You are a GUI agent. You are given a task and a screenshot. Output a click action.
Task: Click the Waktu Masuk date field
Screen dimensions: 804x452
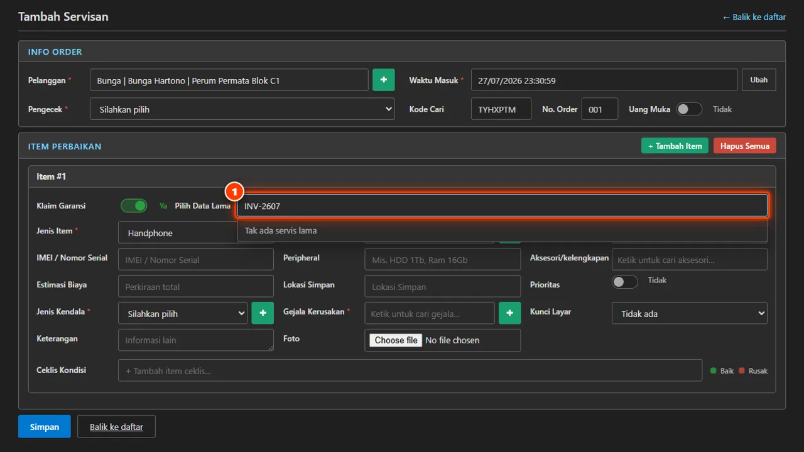pos(604,80)
